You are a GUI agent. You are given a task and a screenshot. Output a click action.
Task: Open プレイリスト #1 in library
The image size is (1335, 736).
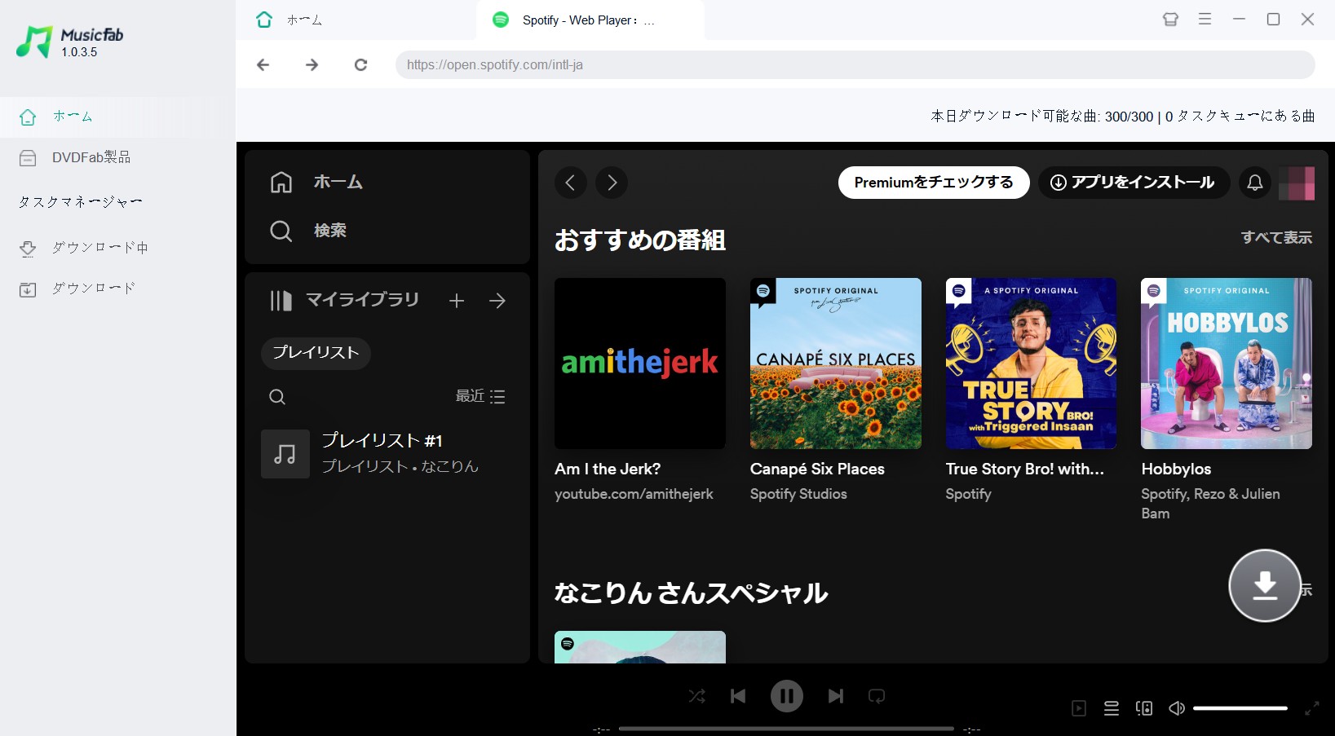pyautogui.click(x=387, y=453)
